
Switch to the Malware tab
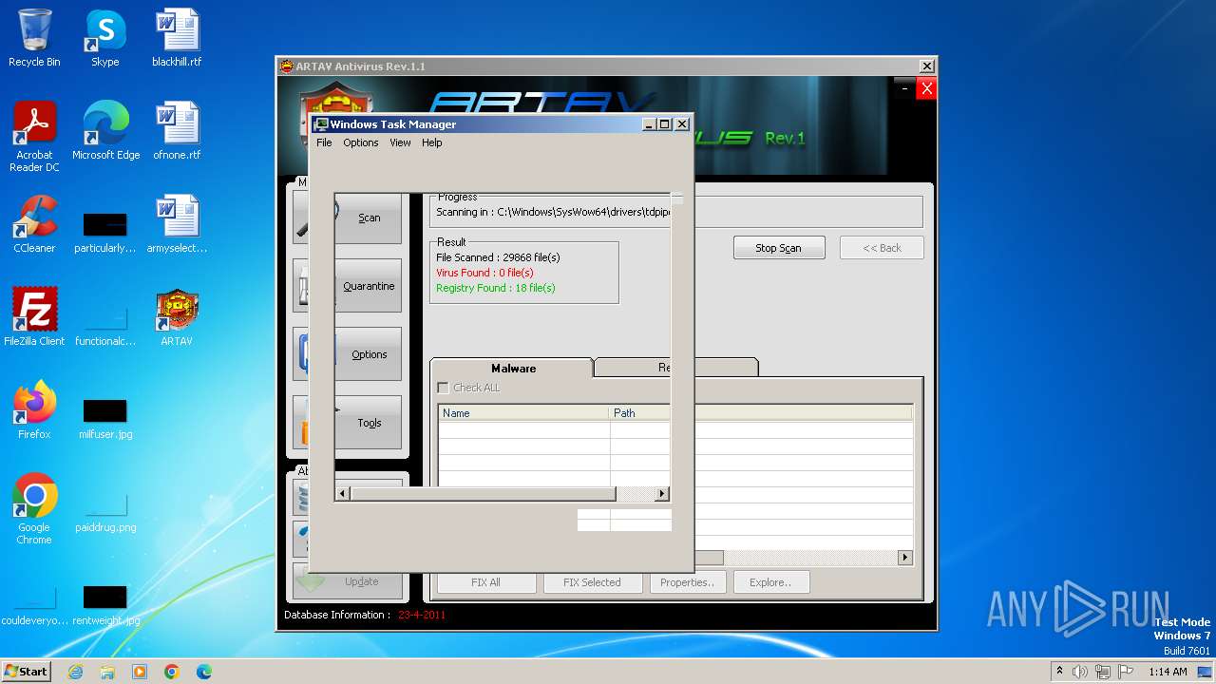coord(513,368)
